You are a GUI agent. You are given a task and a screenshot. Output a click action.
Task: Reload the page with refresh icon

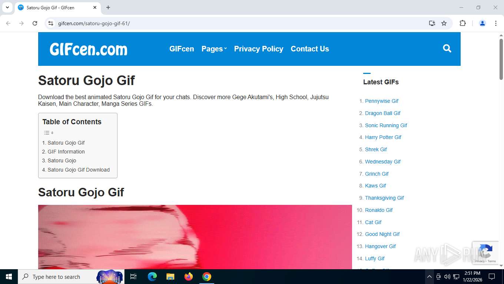click(x=35, y=23)
